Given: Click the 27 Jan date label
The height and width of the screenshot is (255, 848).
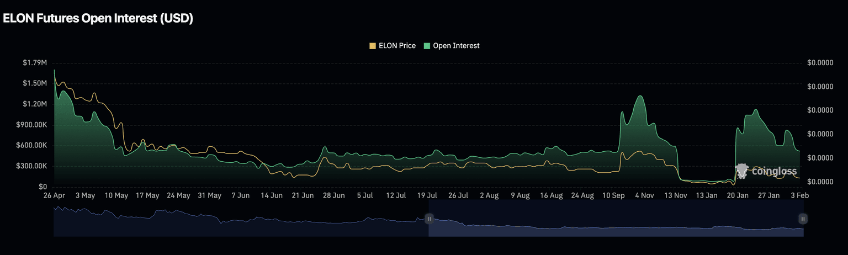Looking at the screenshot, I should pyautogui.click(x=768, y=195).
